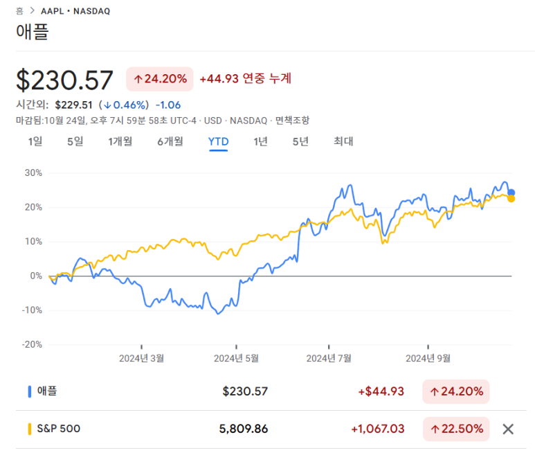
Task: Select the YTD range tab
Action: pos(219,141)
